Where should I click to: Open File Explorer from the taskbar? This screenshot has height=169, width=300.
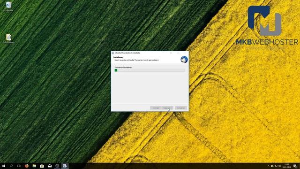click(34, 166)
